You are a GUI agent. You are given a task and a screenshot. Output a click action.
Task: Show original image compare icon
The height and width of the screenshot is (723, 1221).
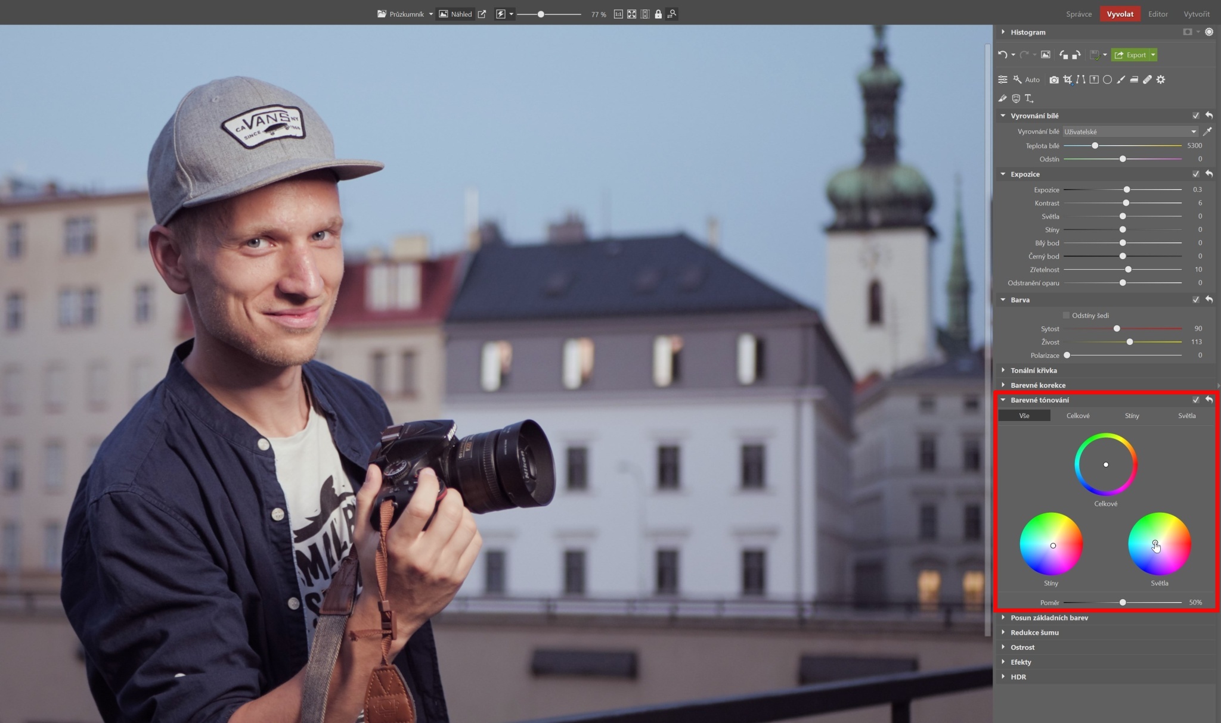(1046, 55)
